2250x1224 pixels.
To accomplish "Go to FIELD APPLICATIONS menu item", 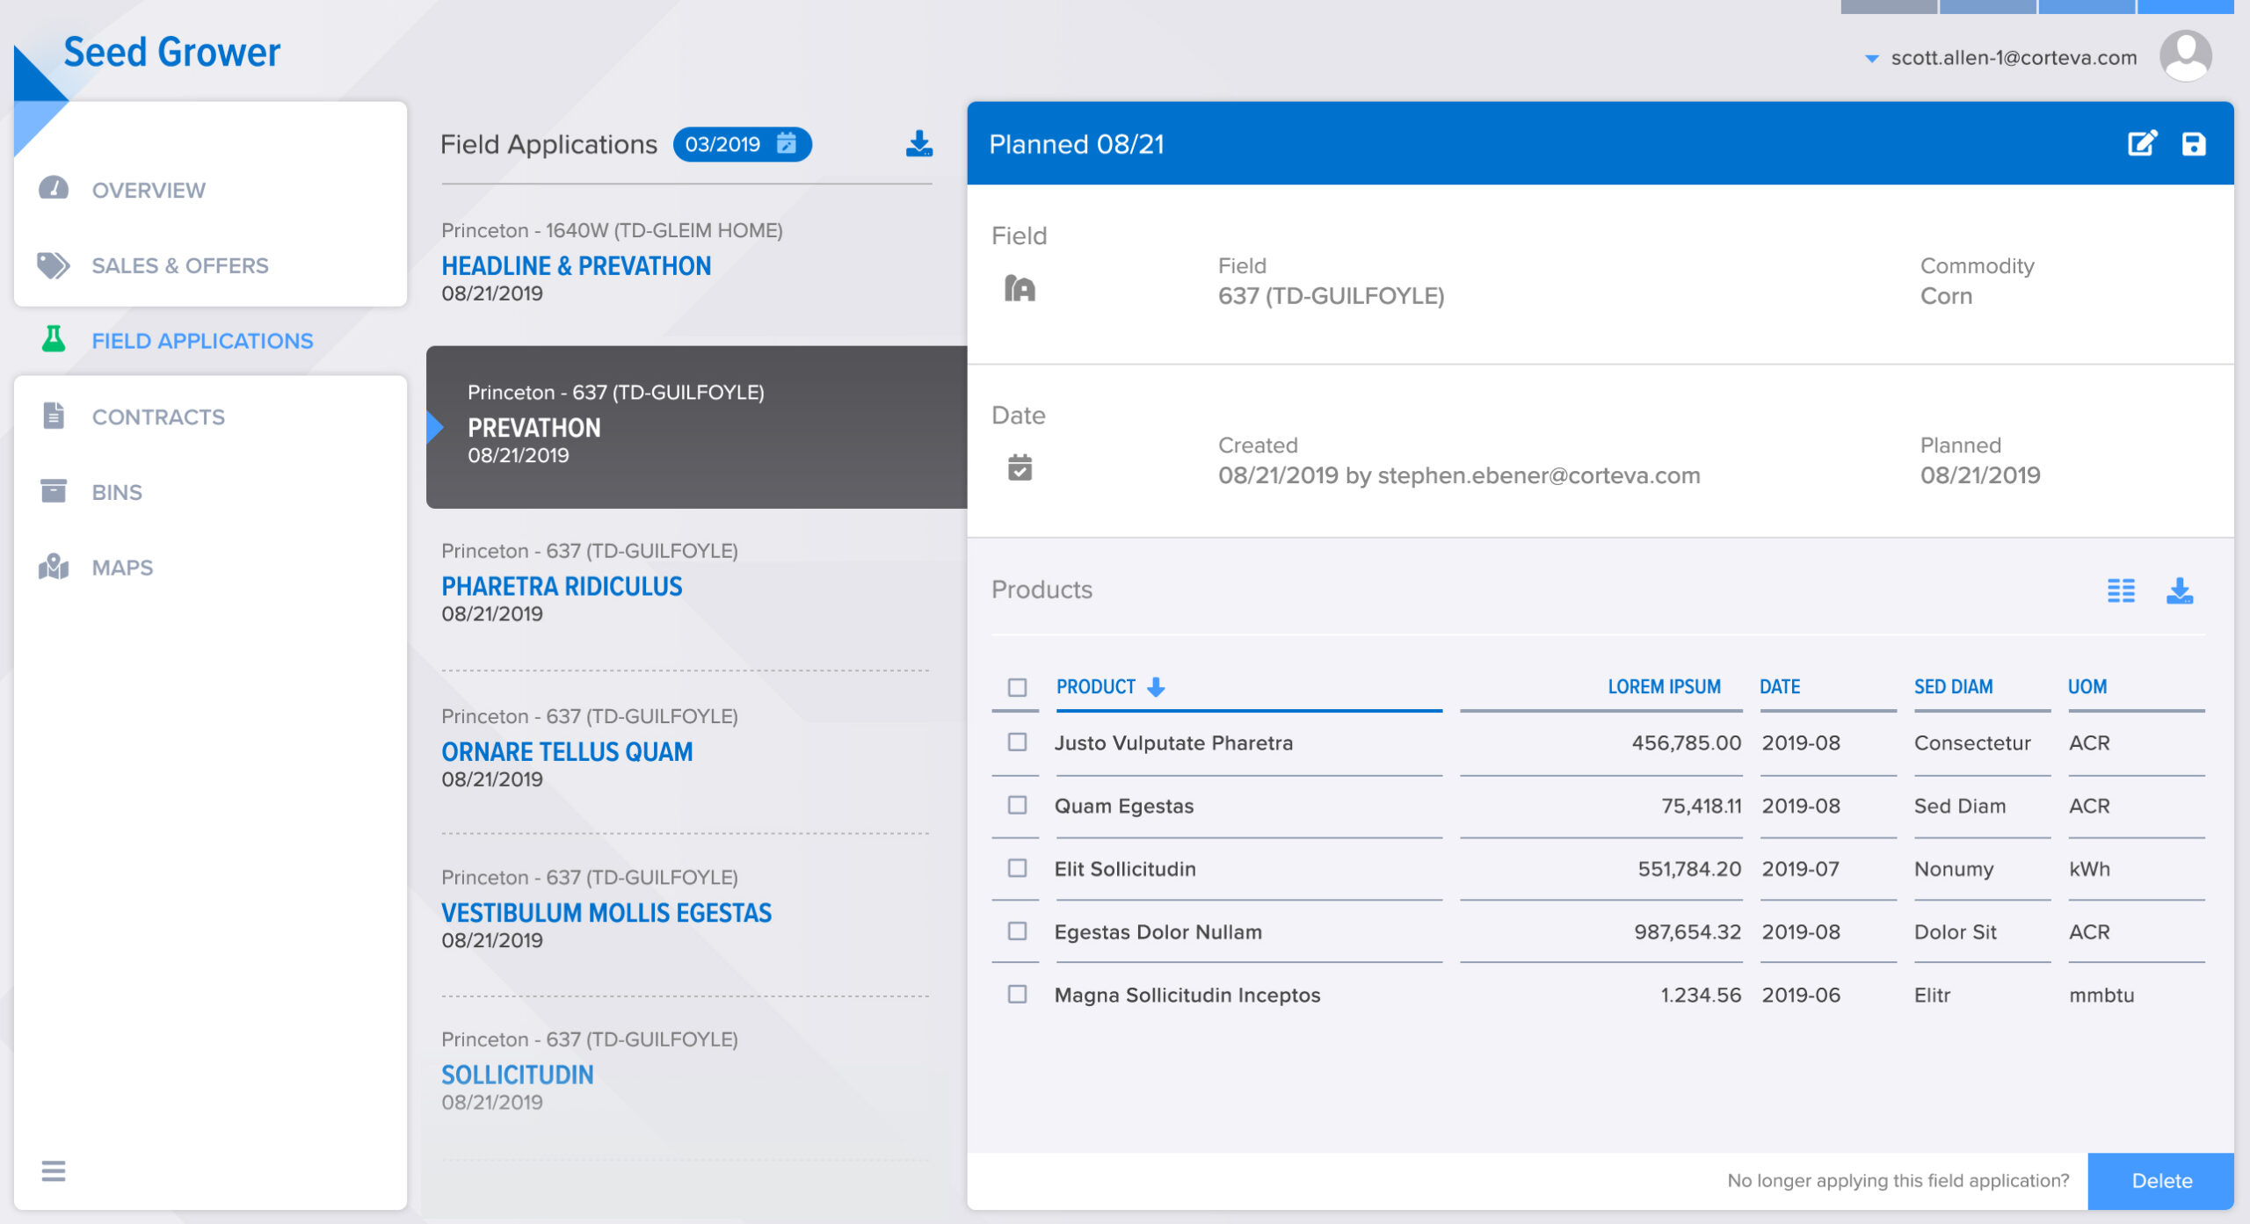I will (202, 341).
